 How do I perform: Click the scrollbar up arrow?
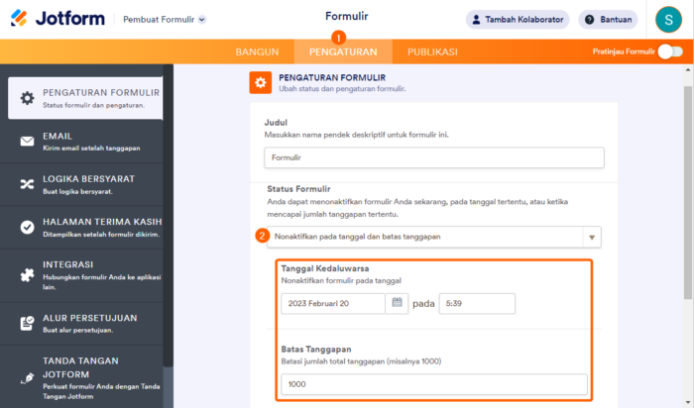688,70
